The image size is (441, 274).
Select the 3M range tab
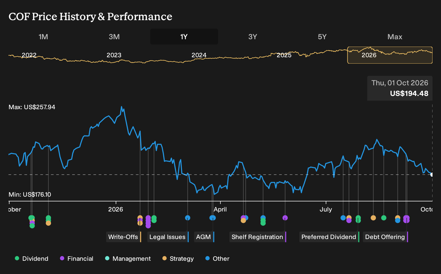coord(114,37)
